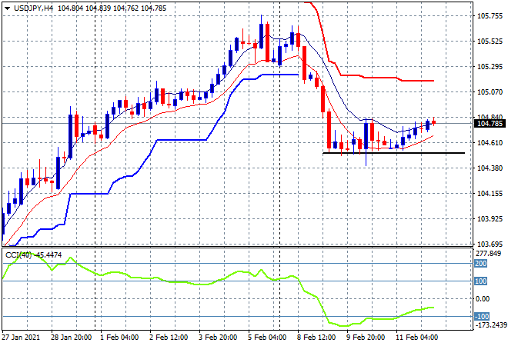
Task: Click the 105.525 price axis label
Action: point(490,42)
